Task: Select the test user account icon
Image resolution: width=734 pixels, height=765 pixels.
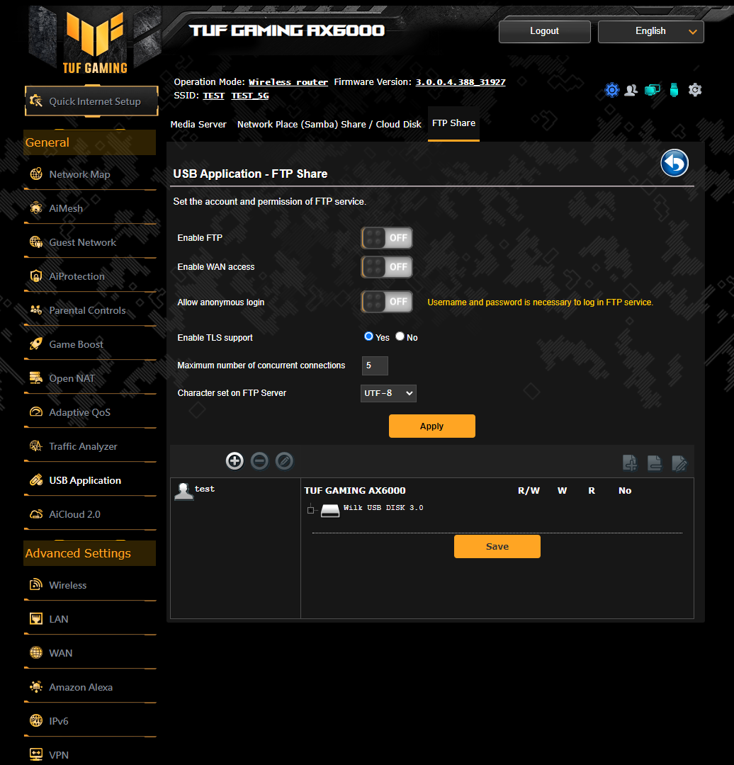Action: [184, 492]
